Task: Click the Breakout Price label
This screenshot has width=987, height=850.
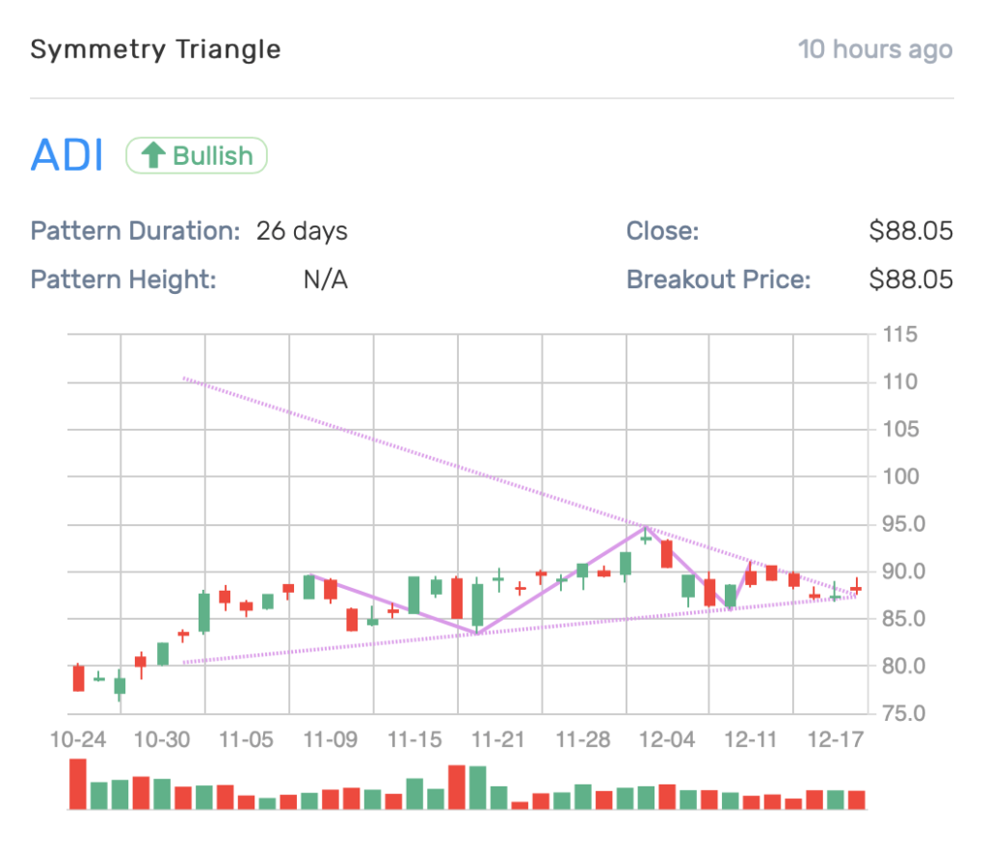Action: (718, 280)
